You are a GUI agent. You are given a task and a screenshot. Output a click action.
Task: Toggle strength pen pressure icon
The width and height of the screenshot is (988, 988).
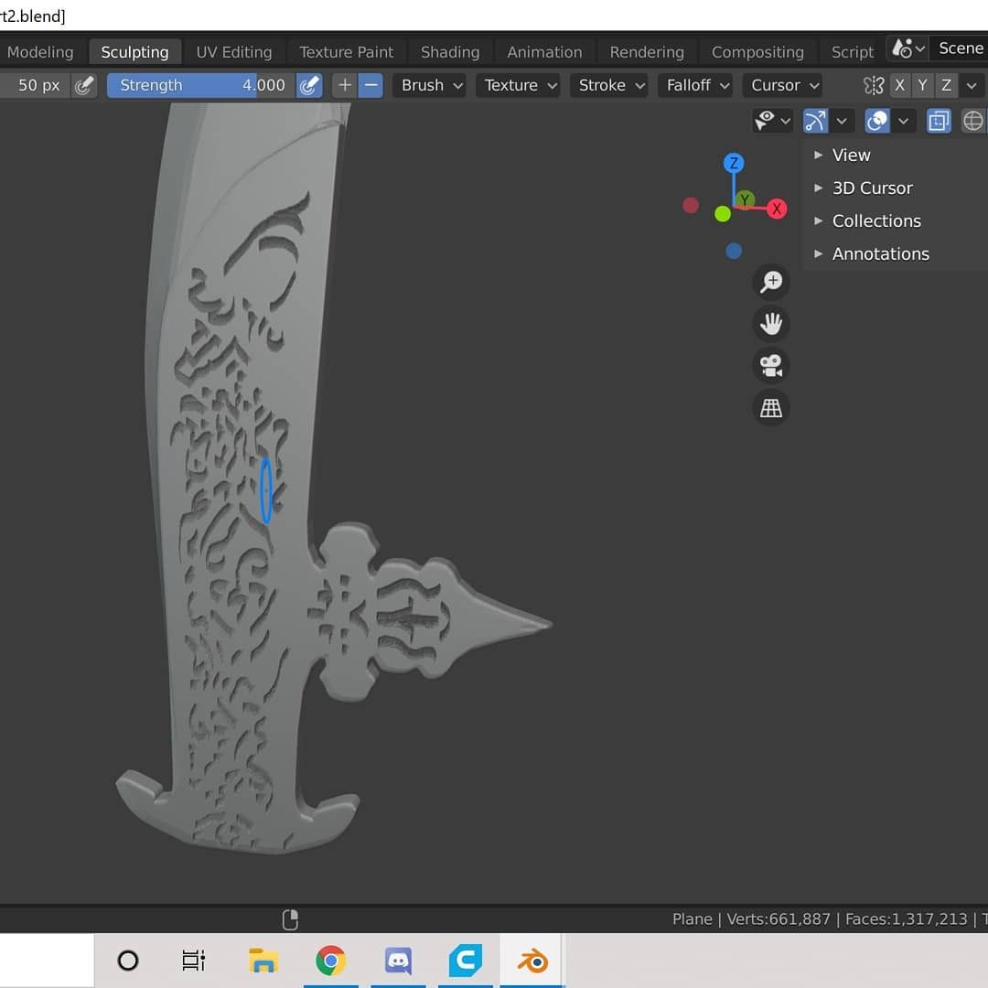(309, 85)
